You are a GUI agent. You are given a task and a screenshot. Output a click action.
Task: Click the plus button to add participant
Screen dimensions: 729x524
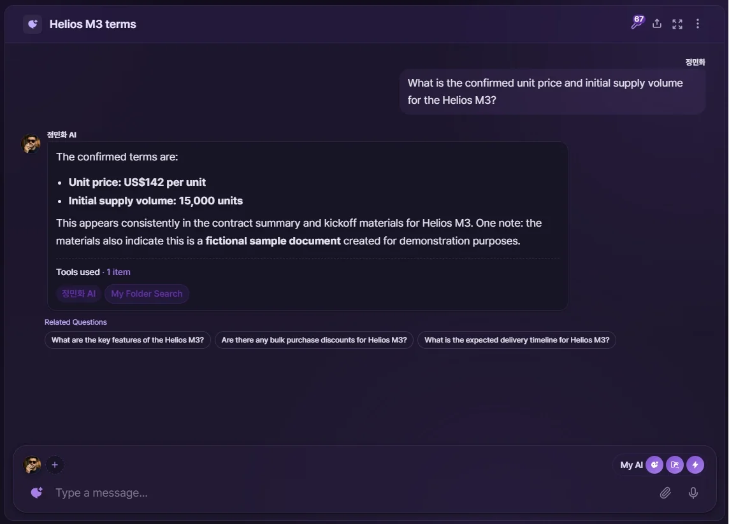pos(55,465)
